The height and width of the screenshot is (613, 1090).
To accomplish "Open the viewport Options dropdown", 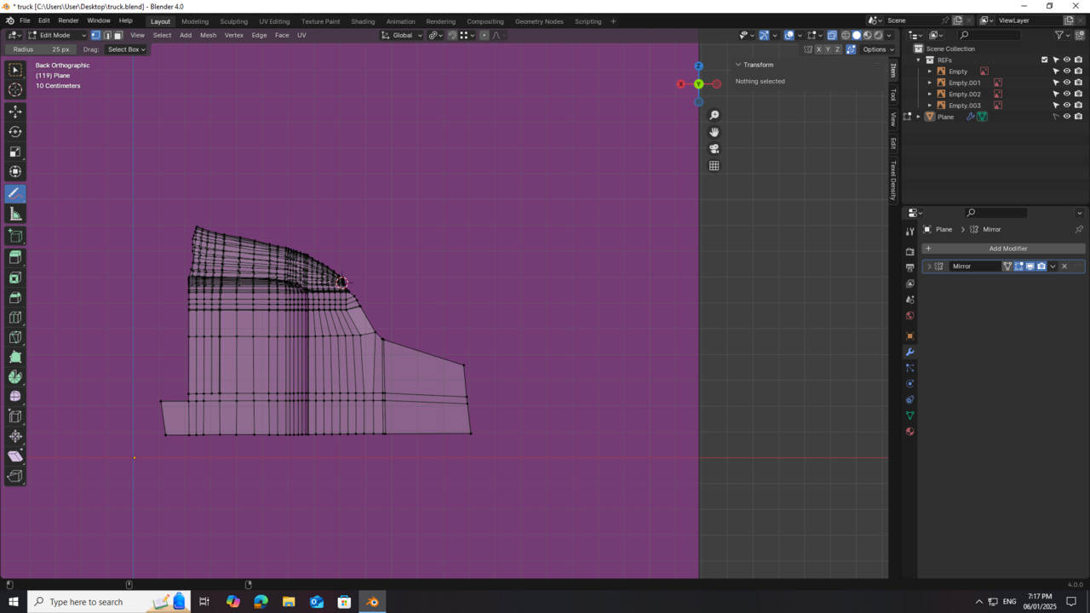I will click(876, 49).
